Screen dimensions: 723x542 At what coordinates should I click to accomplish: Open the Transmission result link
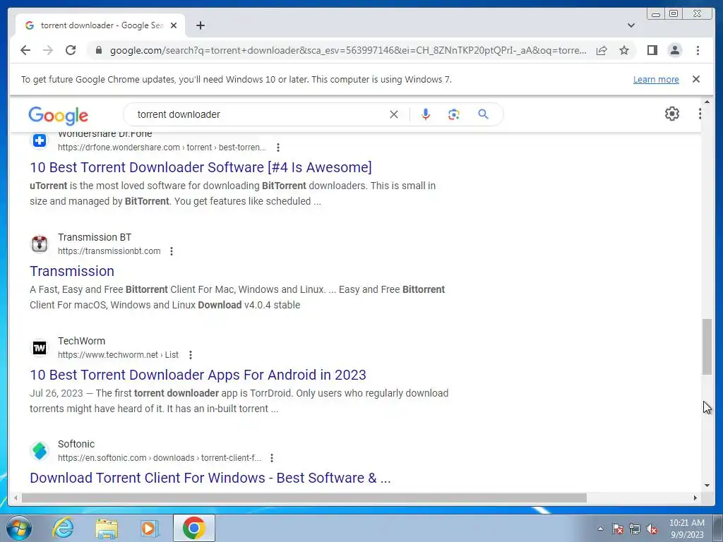point(72,271)
